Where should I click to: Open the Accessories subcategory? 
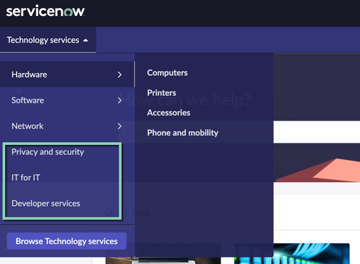pos(169,112)
